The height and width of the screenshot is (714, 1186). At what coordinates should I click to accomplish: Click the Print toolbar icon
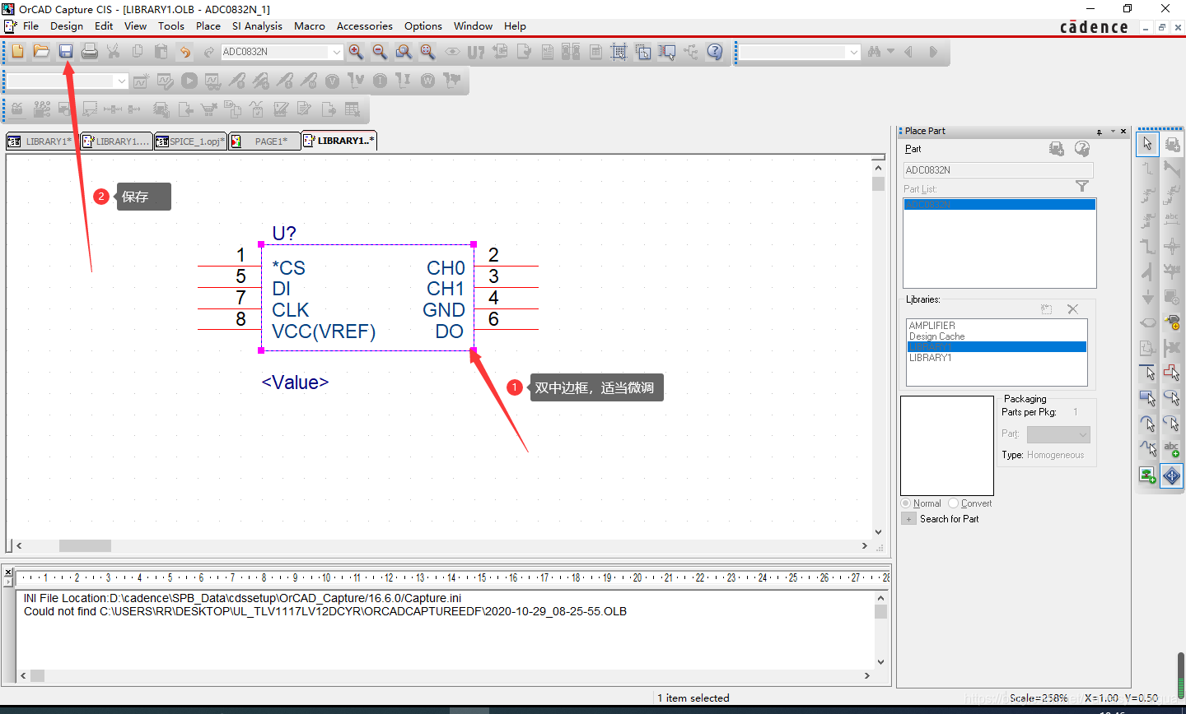coord(90,52)
